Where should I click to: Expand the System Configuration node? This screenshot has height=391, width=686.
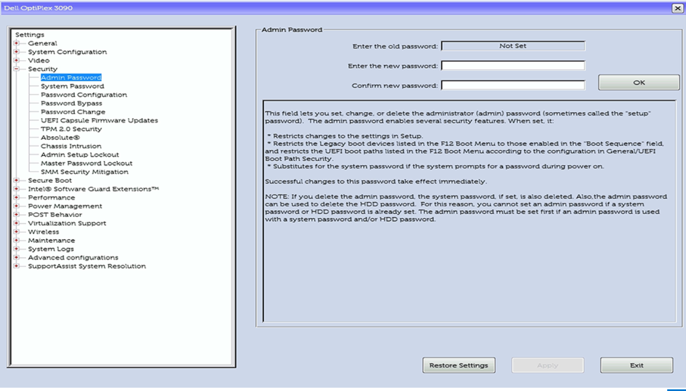point(16,51)
